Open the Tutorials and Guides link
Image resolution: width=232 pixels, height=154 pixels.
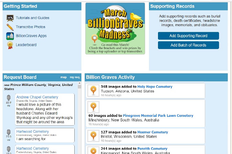point(33,18)
